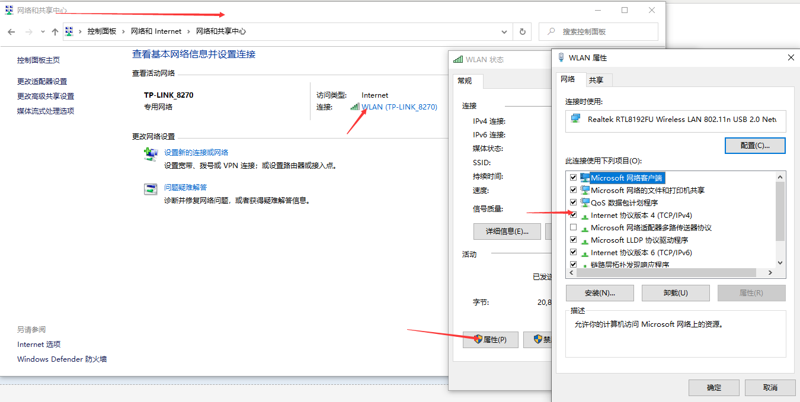The width and height of the screenshot is (800, 402).
Task: Open 设置新的连接或网络 link
Action: [x=196, y=153]
